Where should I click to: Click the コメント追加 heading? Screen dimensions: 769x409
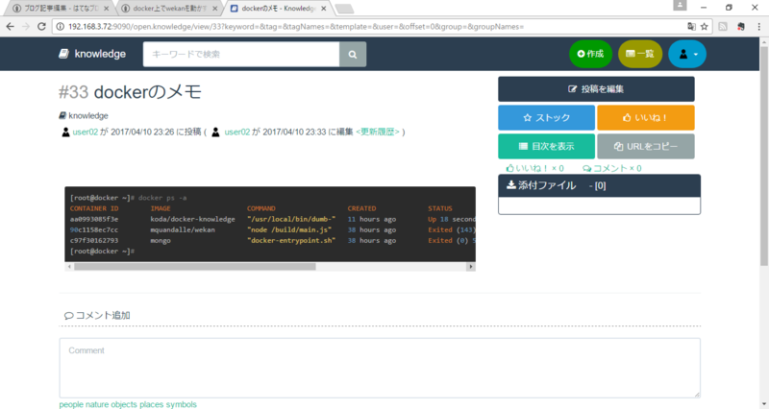pos(97,315)
